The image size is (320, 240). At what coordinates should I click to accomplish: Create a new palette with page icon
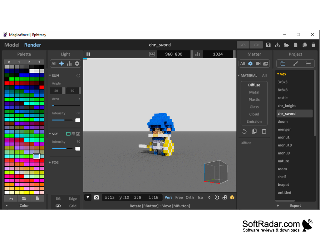[x=37, y=198]
